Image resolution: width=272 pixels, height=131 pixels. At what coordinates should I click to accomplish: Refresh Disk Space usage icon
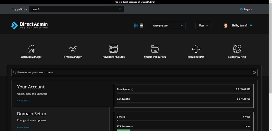132,89
